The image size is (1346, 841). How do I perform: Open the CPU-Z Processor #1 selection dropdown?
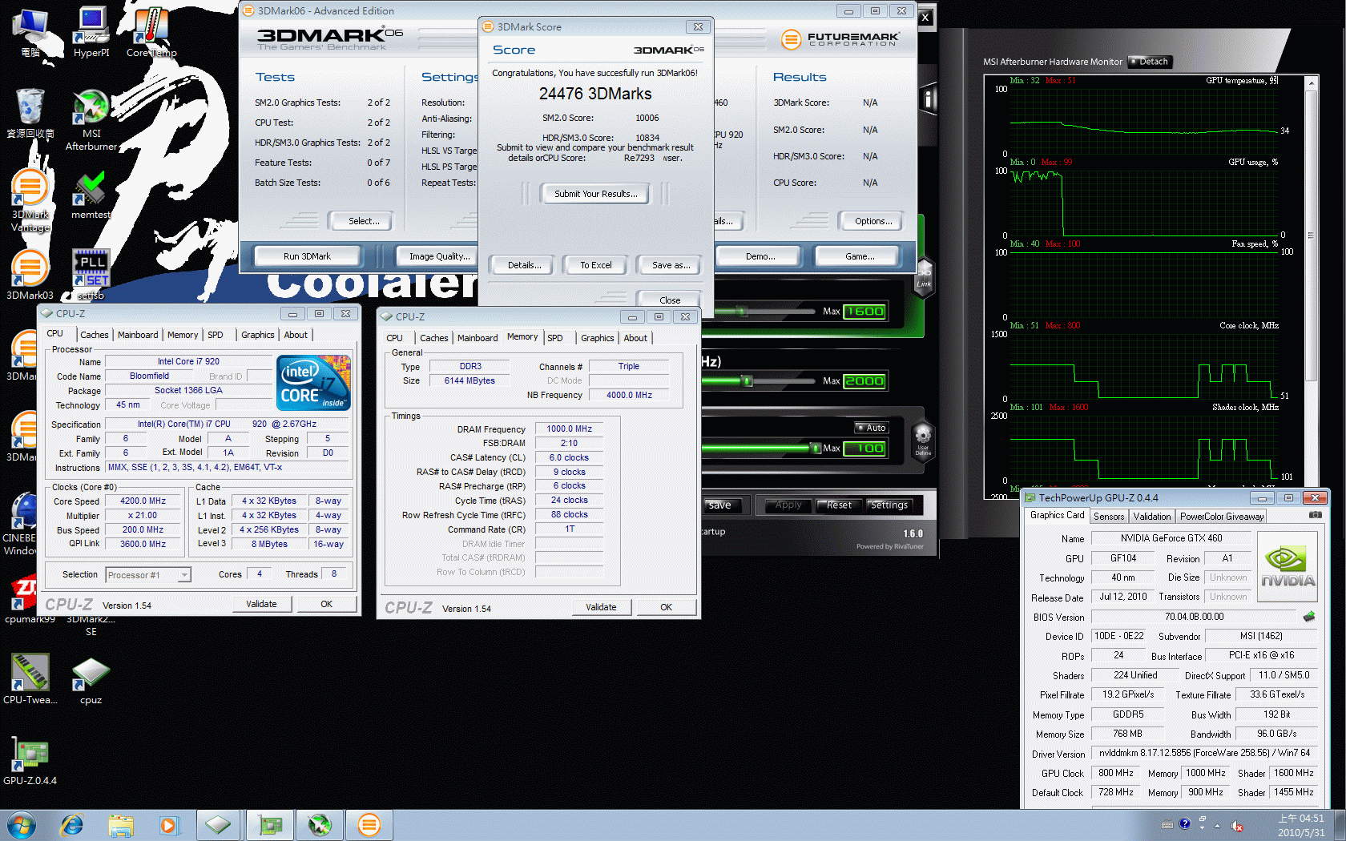click(x=148, y=575)
